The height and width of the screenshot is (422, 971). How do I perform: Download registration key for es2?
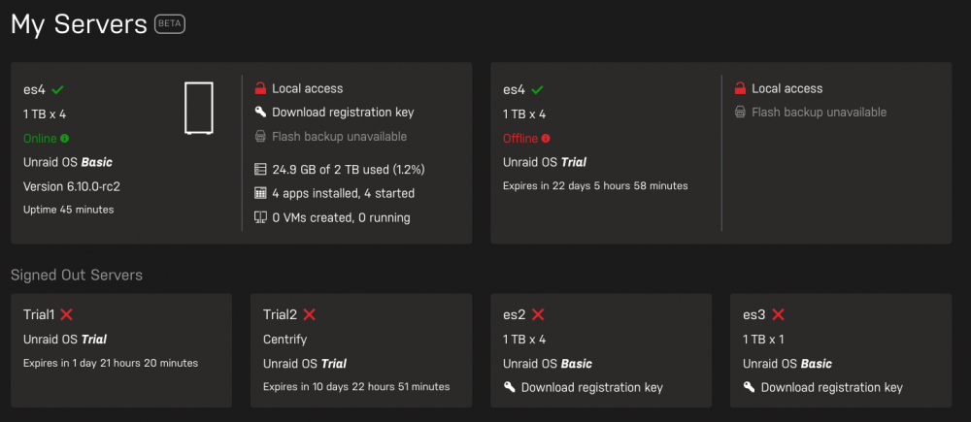[x=592, y=388]
